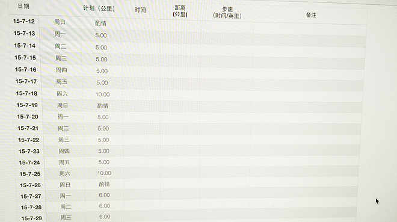
Task: Select date cell 15-7-20
Action: (x=28, y=117)
